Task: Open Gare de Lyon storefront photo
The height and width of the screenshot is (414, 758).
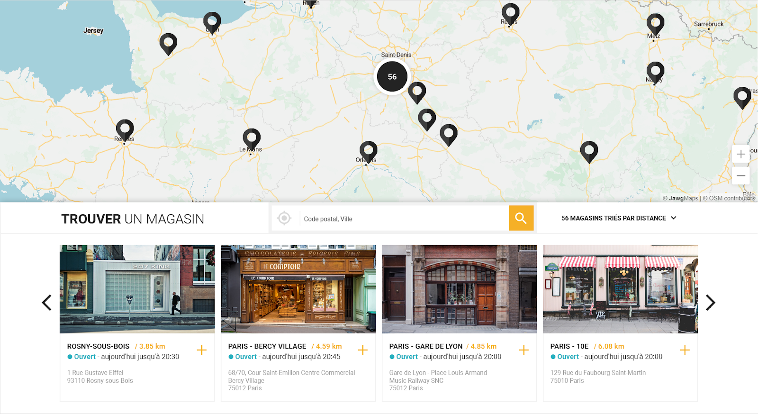Action: [x=459, y=289]
